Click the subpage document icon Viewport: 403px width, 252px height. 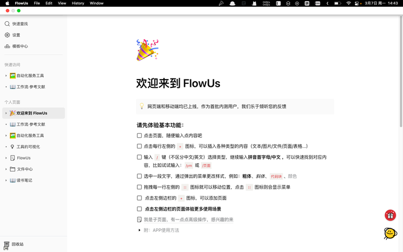[x=139, y=220]
